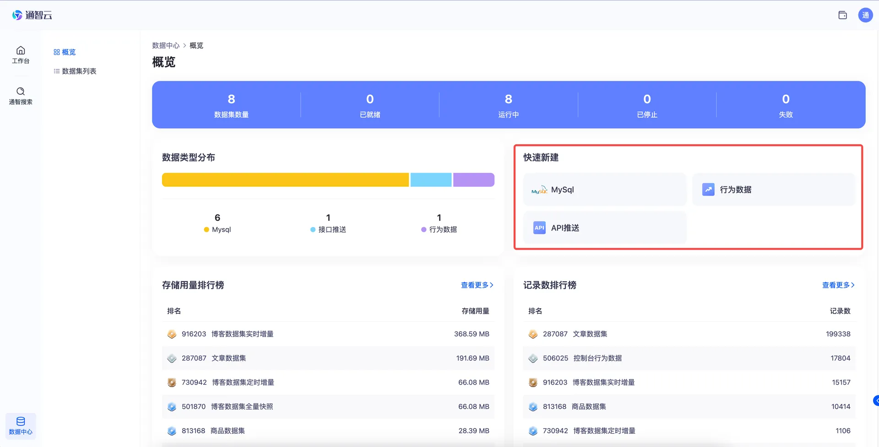Click the purple 行为数据 bar segment

coord(474,180)
